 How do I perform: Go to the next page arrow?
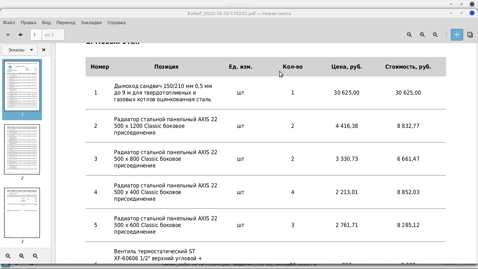(20, 35)
